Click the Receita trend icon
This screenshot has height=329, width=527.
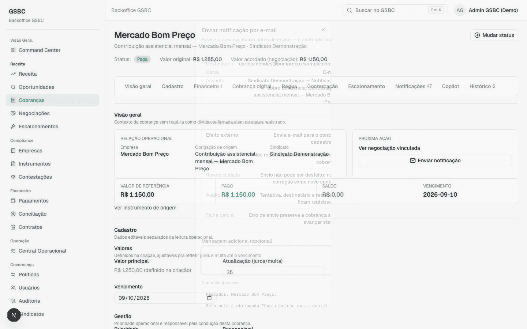(x=13, y=74)
